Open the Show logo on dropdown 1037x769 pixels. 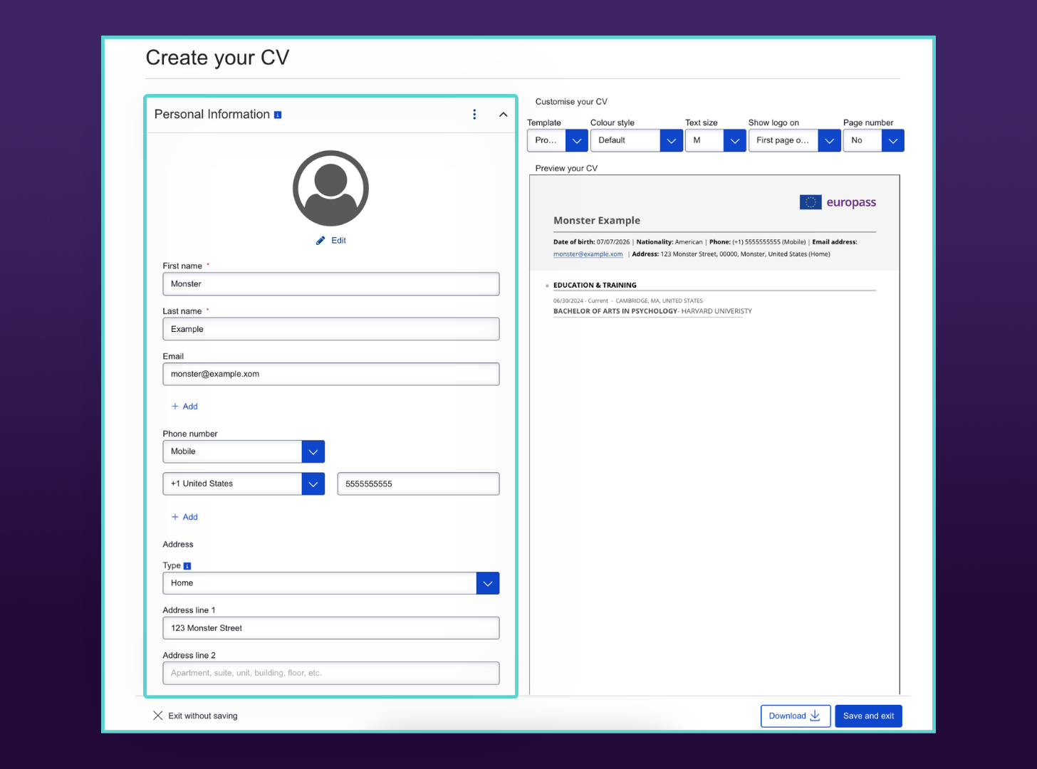pyautogui.click(x=795, y=140)
